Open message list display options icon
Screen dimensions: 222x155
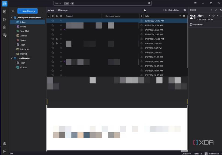(185, 10)
